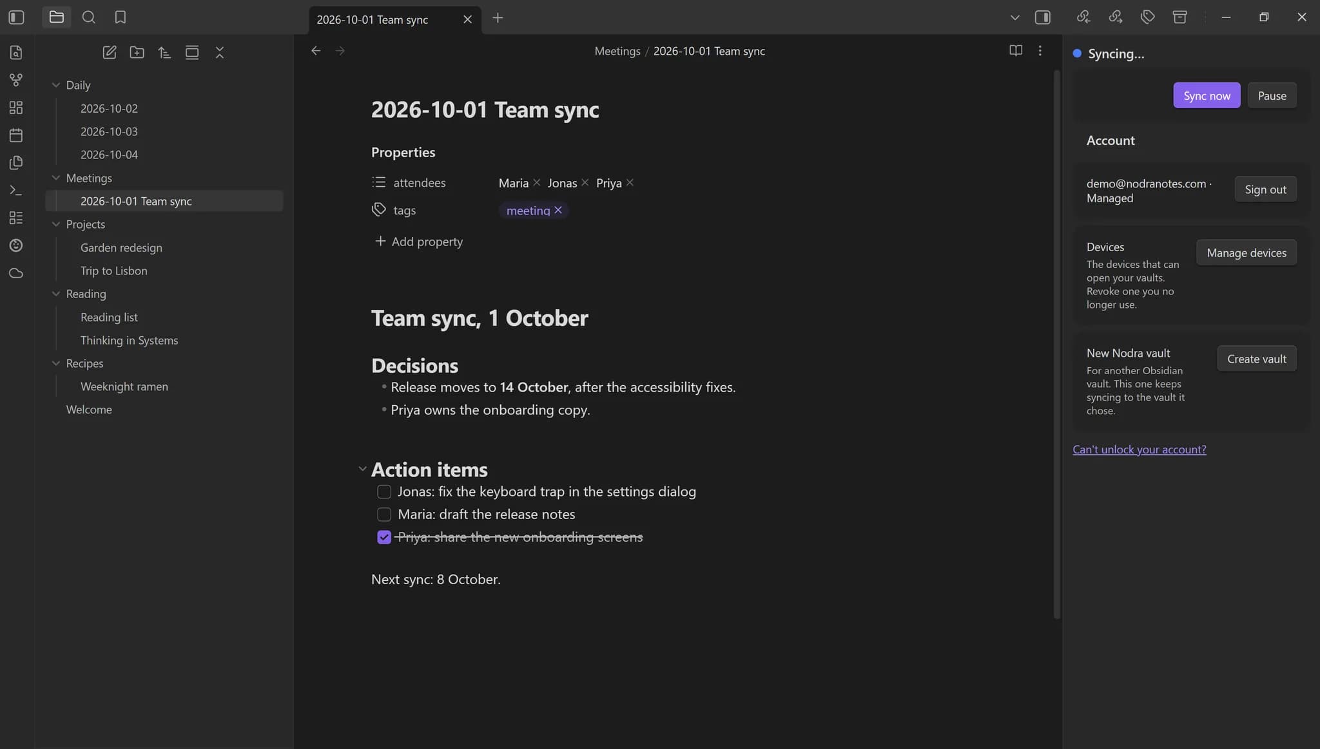Open the backlinks panel icon
The image size is (1320, 749).
click(x=1083, y=17)
